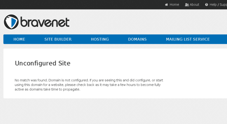Click the Unconfigured Site heading
Screen dimensions: 227x124
43,63
